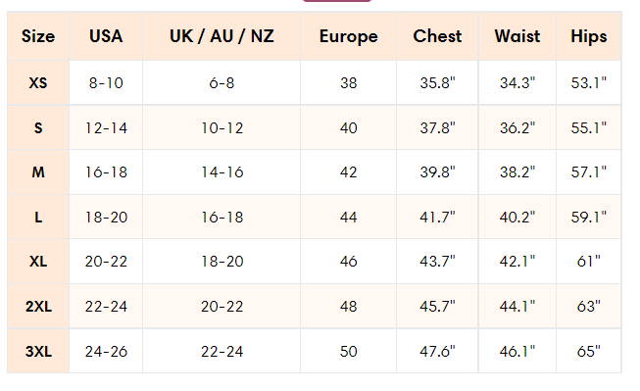Select the Hips column header
This screenshot has width=640, height=391.
click(x=589, y=36)
